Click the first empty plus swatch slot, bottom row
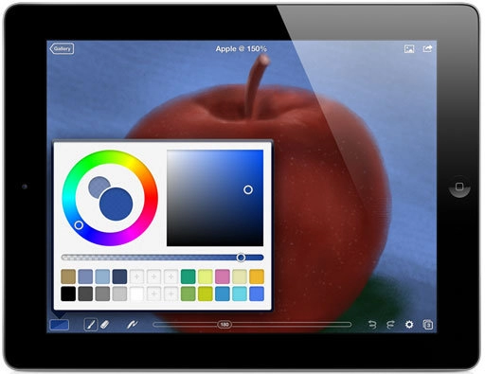The width and height of the screenshot is (485, 374). click(153, 294)
